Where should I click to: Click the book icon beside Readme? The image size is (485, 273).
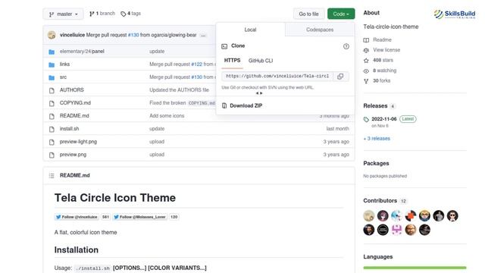point(366,40)
